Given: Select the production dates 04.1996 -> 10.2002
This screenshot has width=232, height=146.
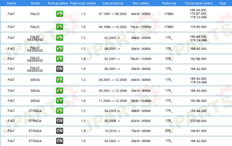Looking at the screenshot, I should point(113,27).
